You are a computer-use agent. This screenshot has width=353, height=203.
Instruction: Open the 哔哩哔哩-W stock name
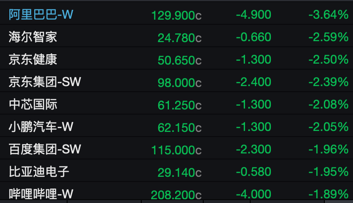click(x=41, y=194)
